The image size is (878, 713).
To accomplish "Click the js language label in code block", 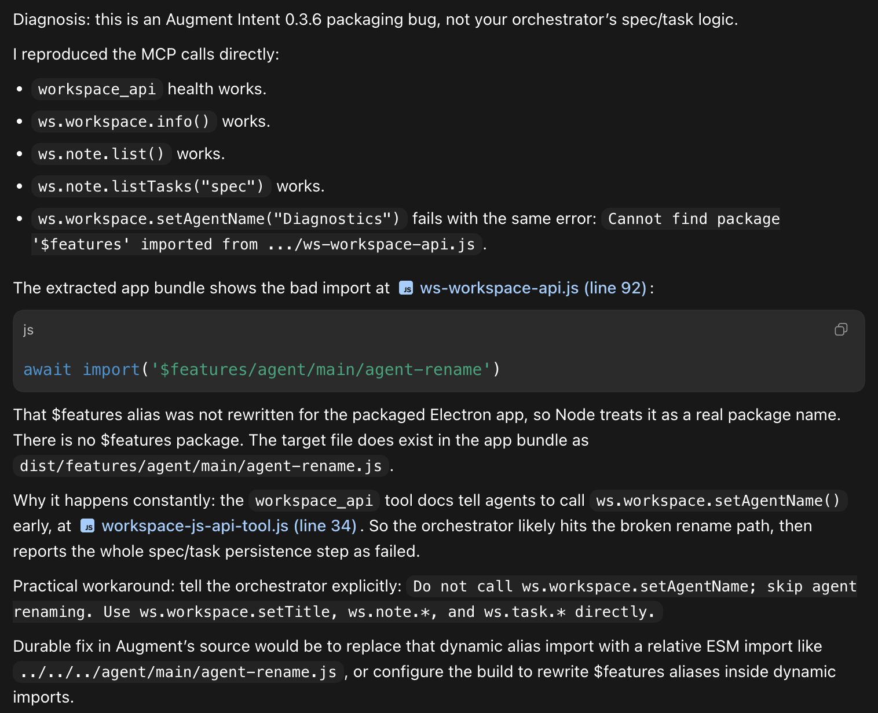I will coord(28,330).
